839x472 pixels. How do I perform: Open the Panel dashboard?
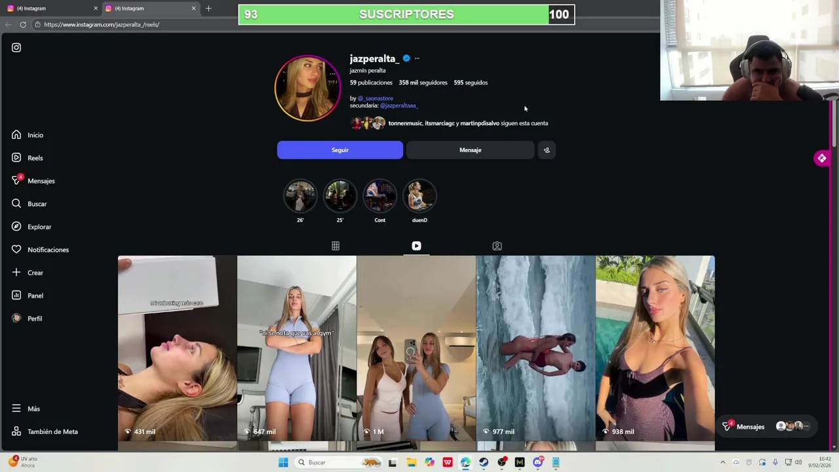[28, 296]
